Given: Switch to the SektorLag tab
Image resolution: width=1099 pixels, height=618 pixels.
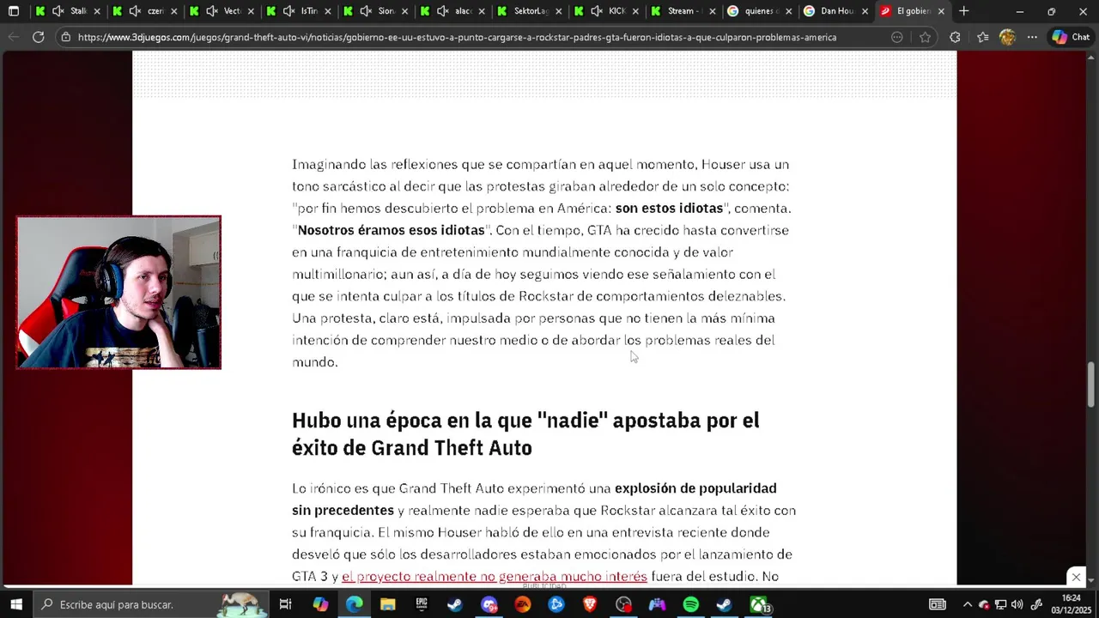Looking at the screenshot, I should (530, 11).
